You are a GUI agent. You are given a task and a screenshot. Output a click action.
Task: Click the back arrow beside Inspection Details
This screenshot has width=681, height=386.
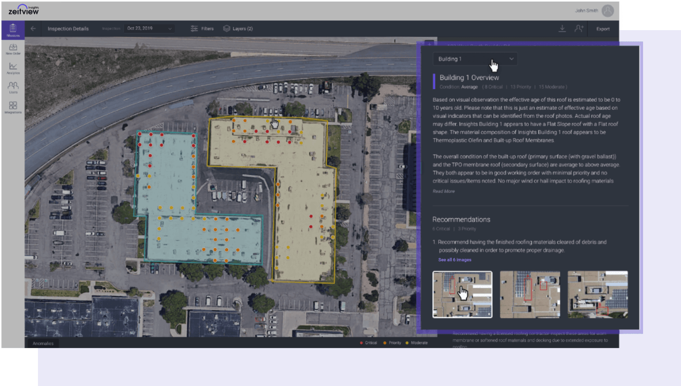pyautogui.click(x=33, y=29)
